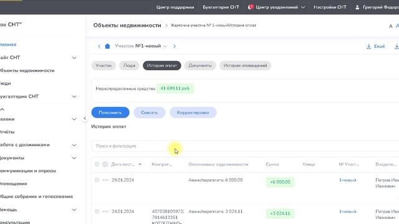This screenshot has width=399, height=224.
Task: Open Бухгалтерия СНТ in the top bar
Action: click(x=221, y=7)
